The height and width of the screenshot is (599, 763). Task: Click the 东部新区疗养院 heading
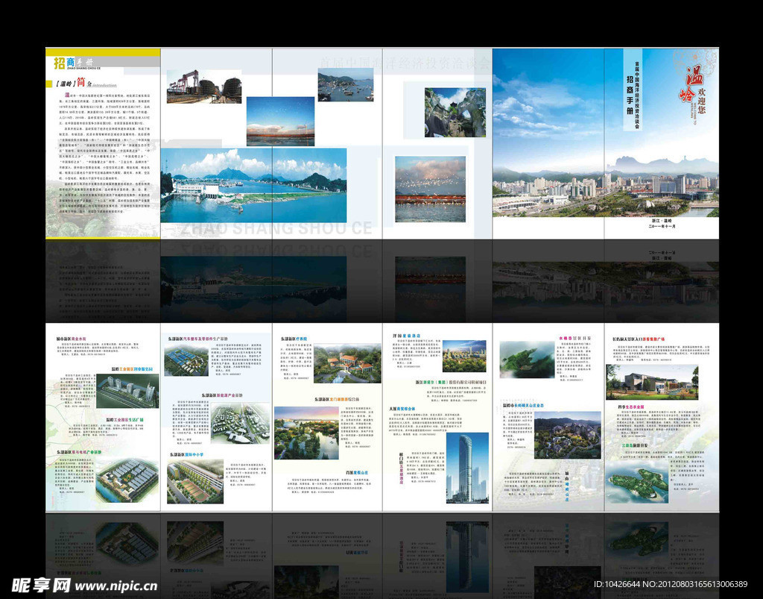click(x=293, y=339)
